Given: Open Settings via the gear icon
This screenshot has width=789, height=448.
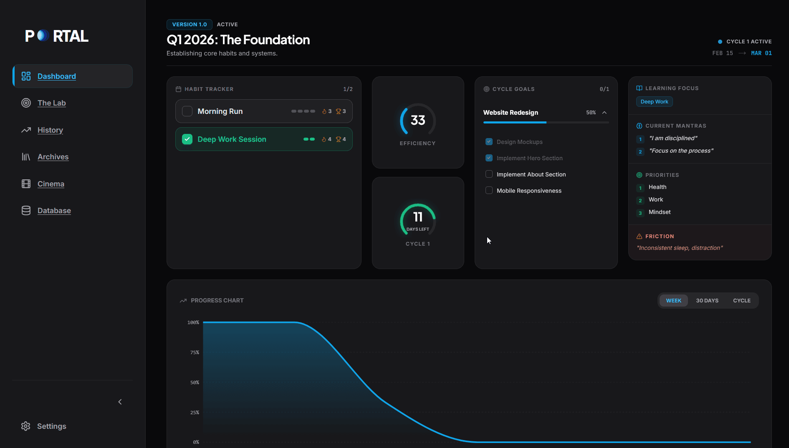Looking at the screenshot, I should pos(26,426).
